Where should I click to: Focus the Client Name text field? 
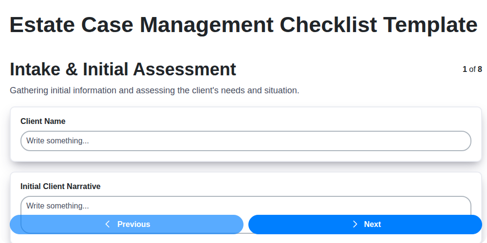[246, 141]
